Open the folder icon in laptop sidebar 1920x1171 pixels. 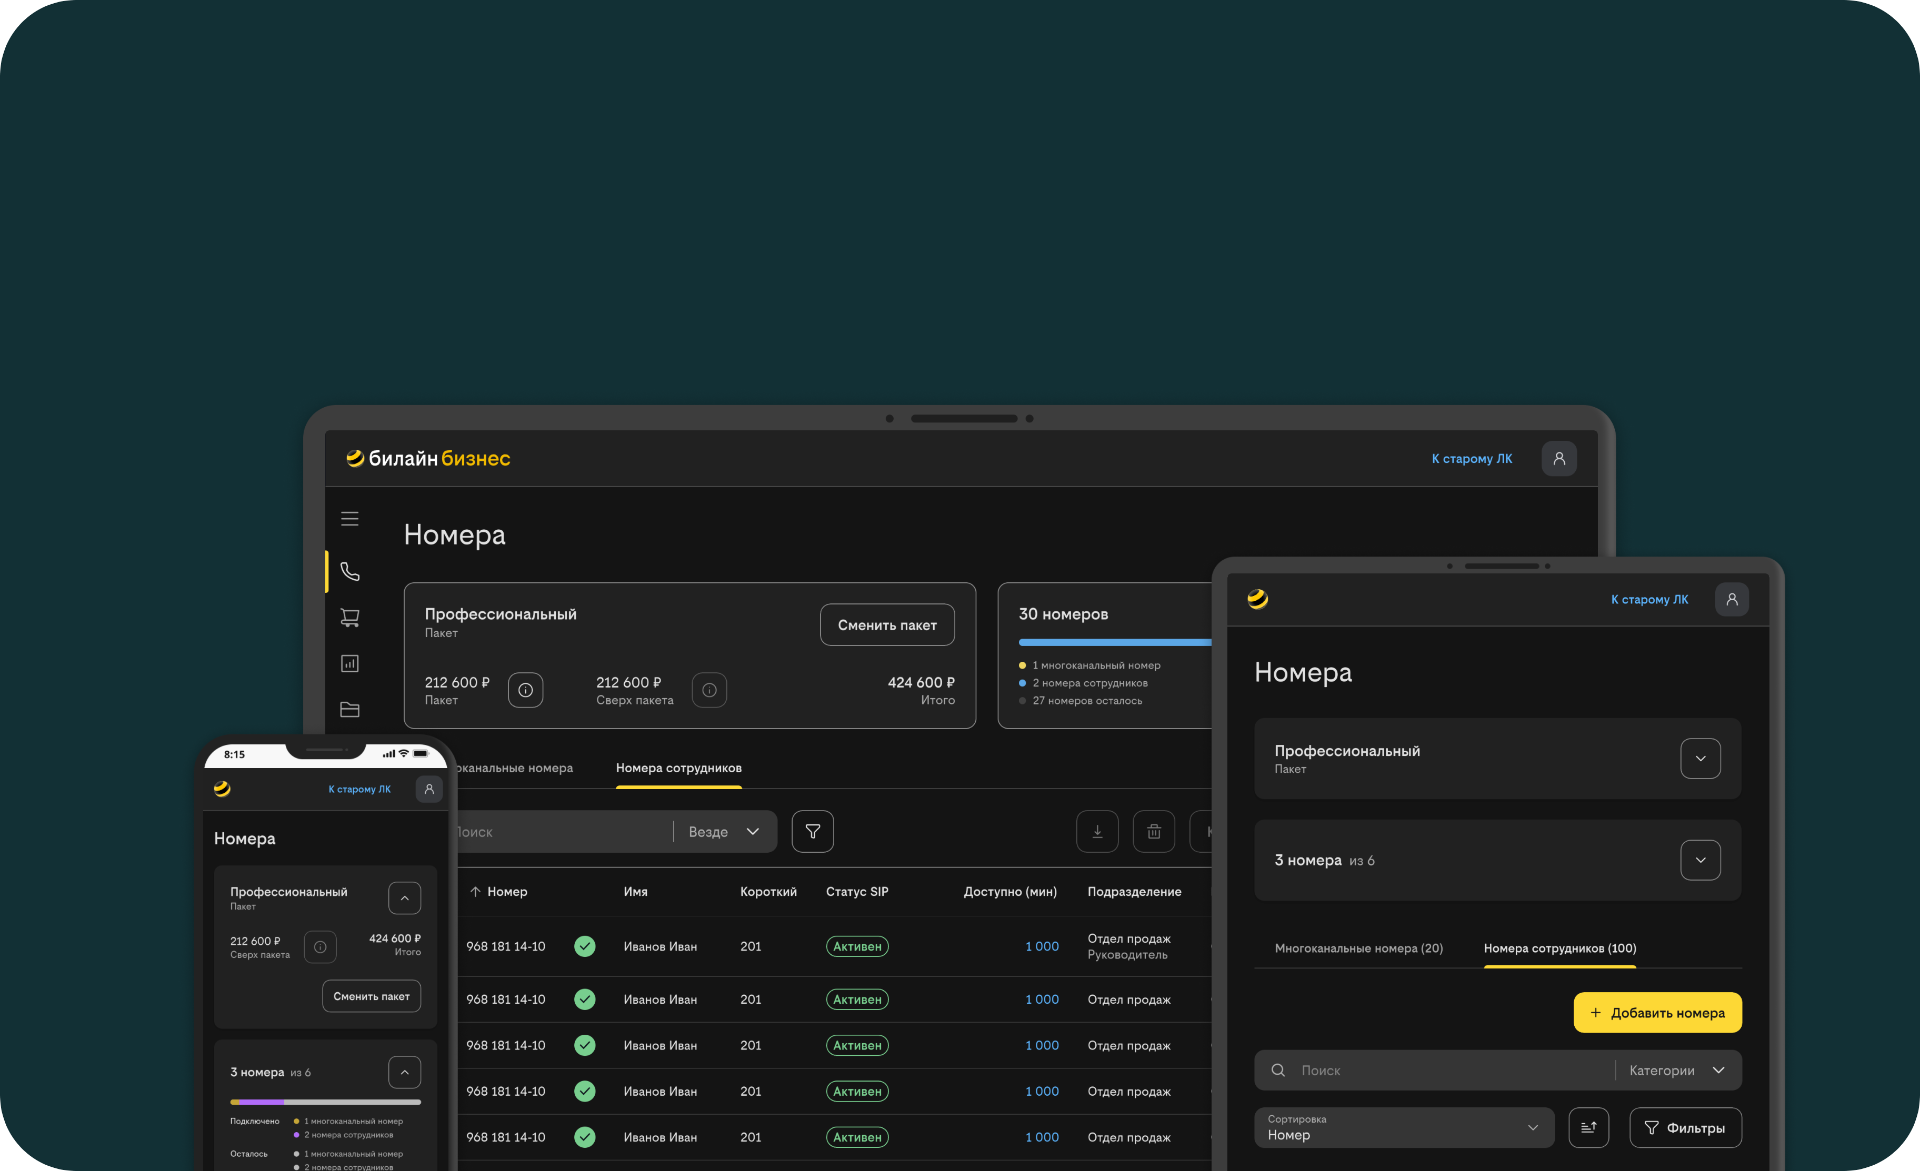pyautogui.click(x=349, y=709)
